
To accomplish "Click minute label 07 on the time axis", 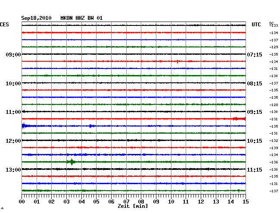I will point(126,201).
